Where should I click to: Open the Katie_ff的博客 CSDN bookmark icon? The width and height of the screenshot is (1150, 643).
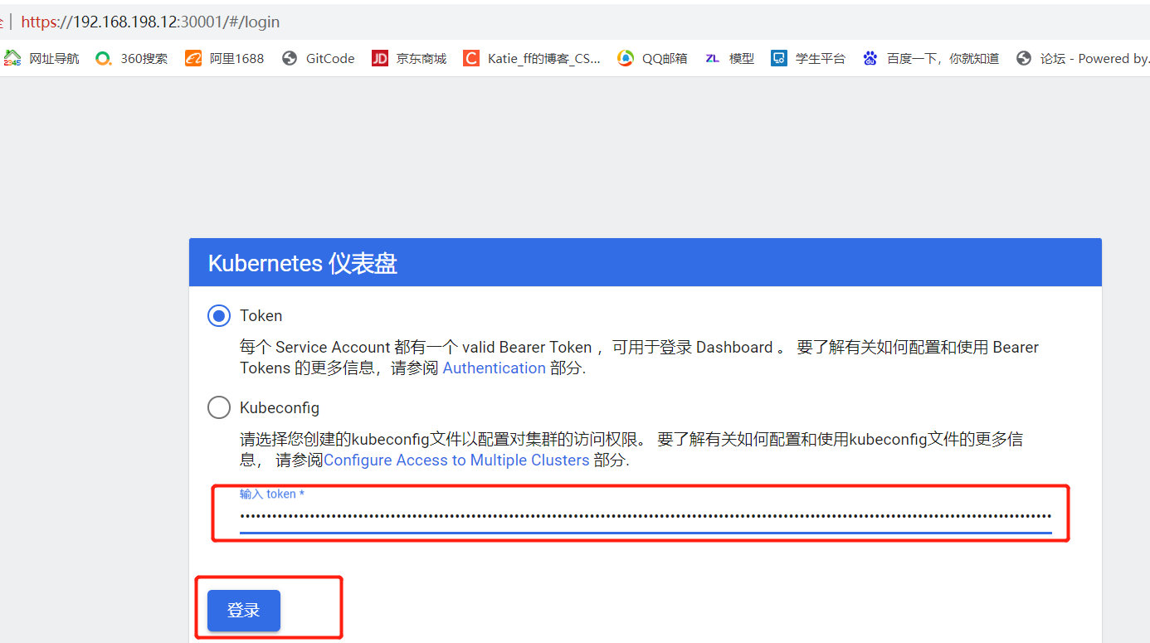point(471,58)
